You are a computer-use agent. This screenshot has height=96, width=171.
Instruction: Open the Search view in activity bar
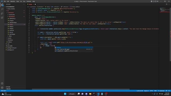pyautogui.click(x=2, y=9)
